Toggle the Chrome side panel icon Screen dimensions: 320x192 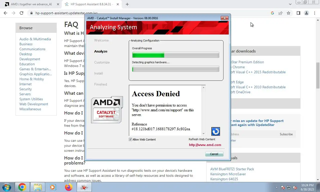(298, 13)
